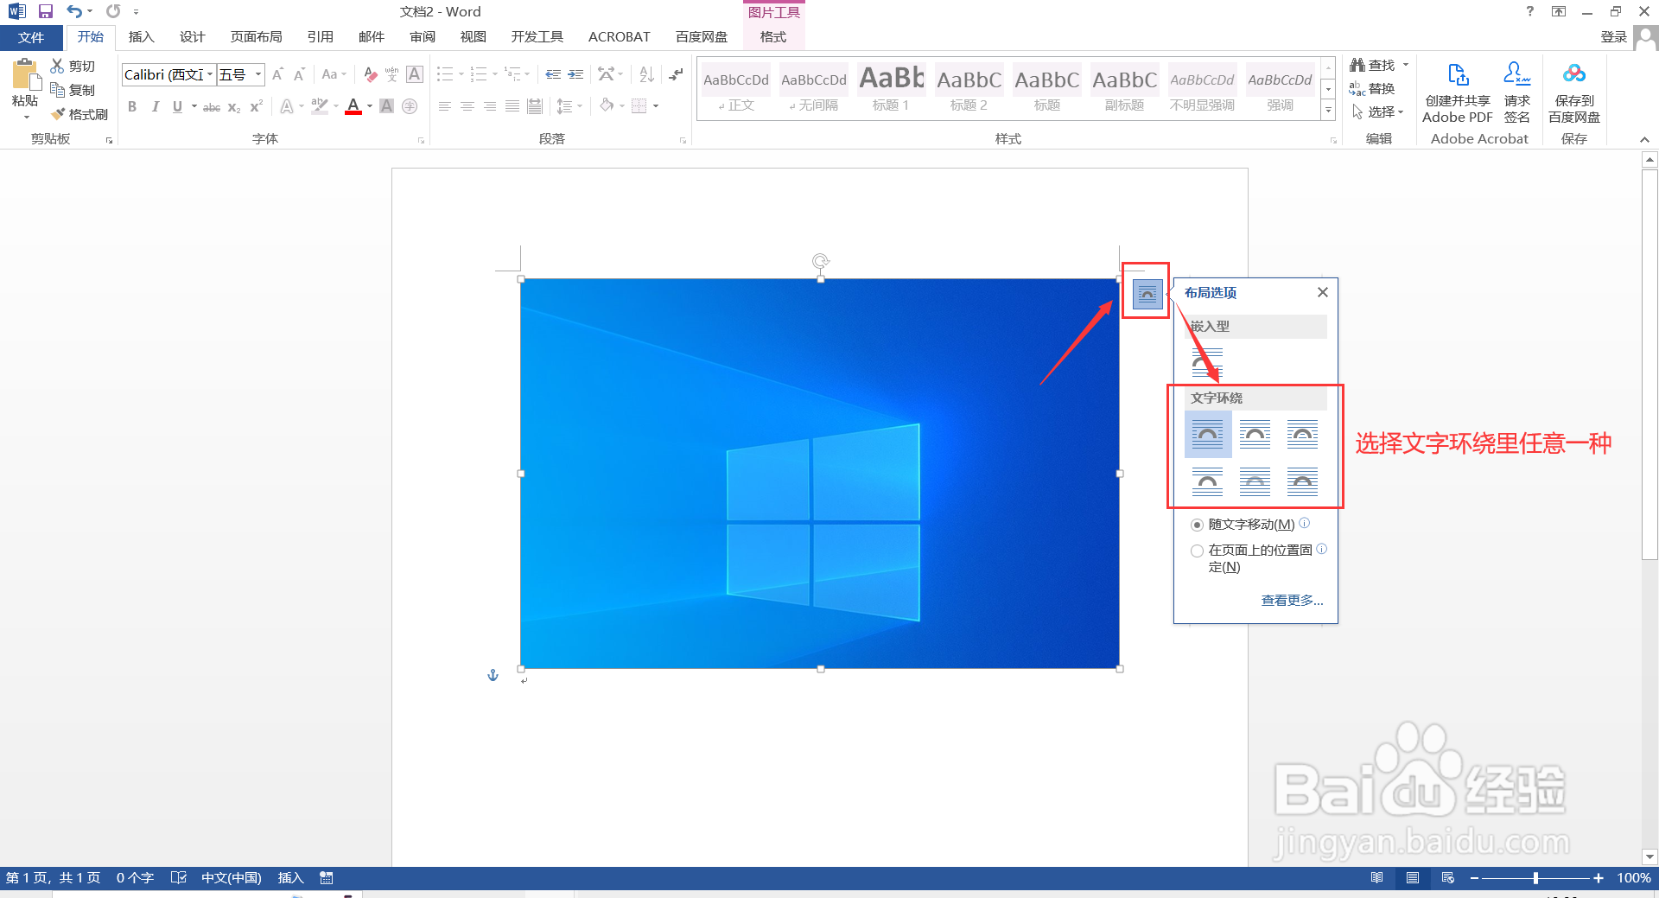Select the inline (嵌入型) layout icon
1659x898 pixels.
coord(1207,363)
